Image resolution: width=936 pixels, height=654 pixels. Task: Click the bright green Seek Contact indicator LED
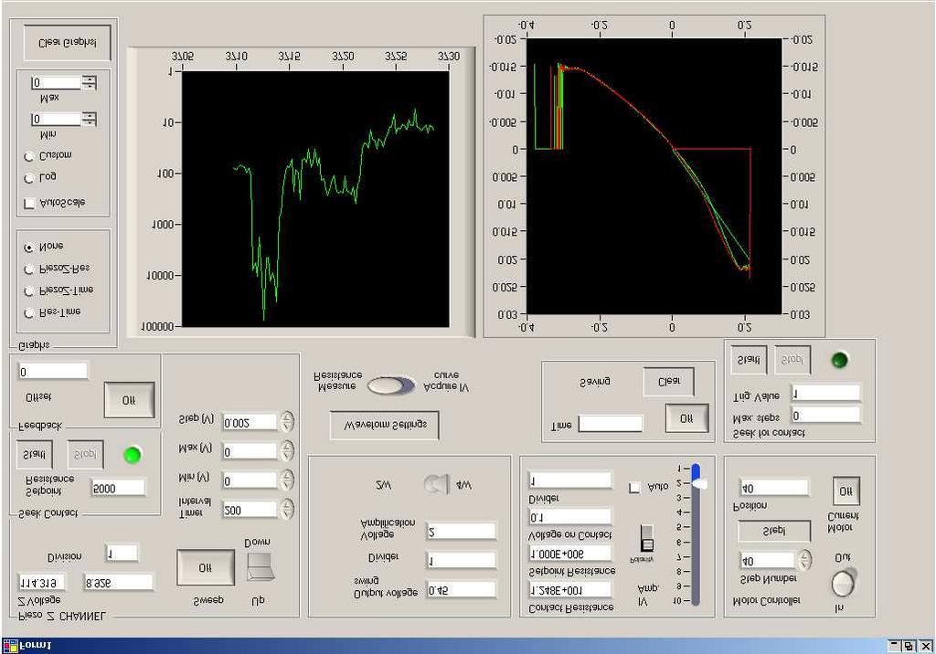click(x=132, y=455)
